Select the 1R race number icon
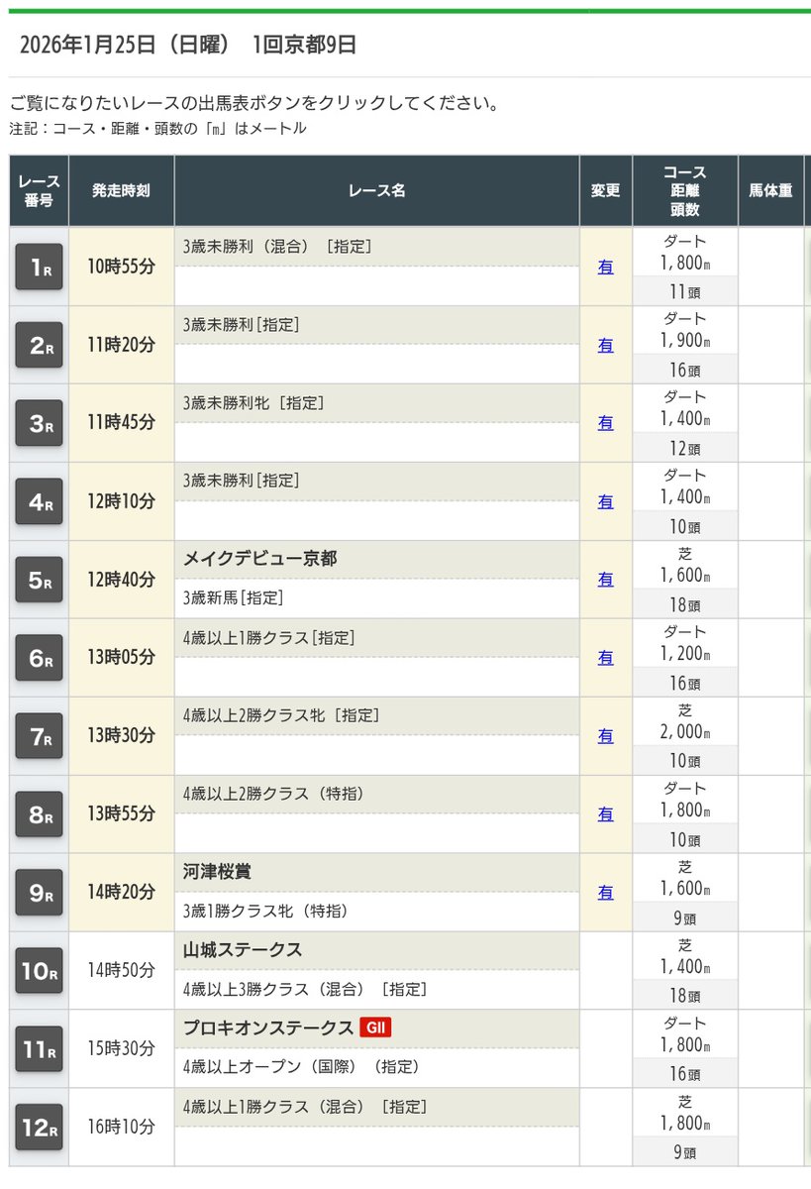 click(39, 267)
